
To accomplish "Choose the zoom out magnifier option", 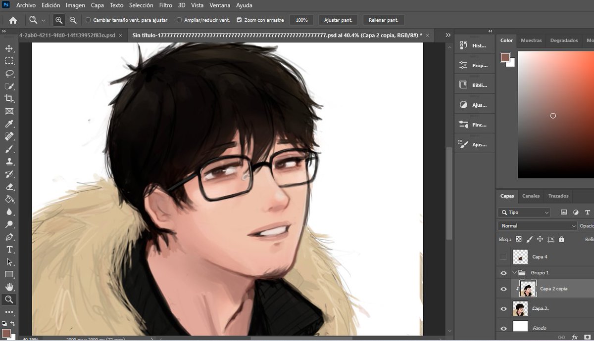I will pos(73,20).
